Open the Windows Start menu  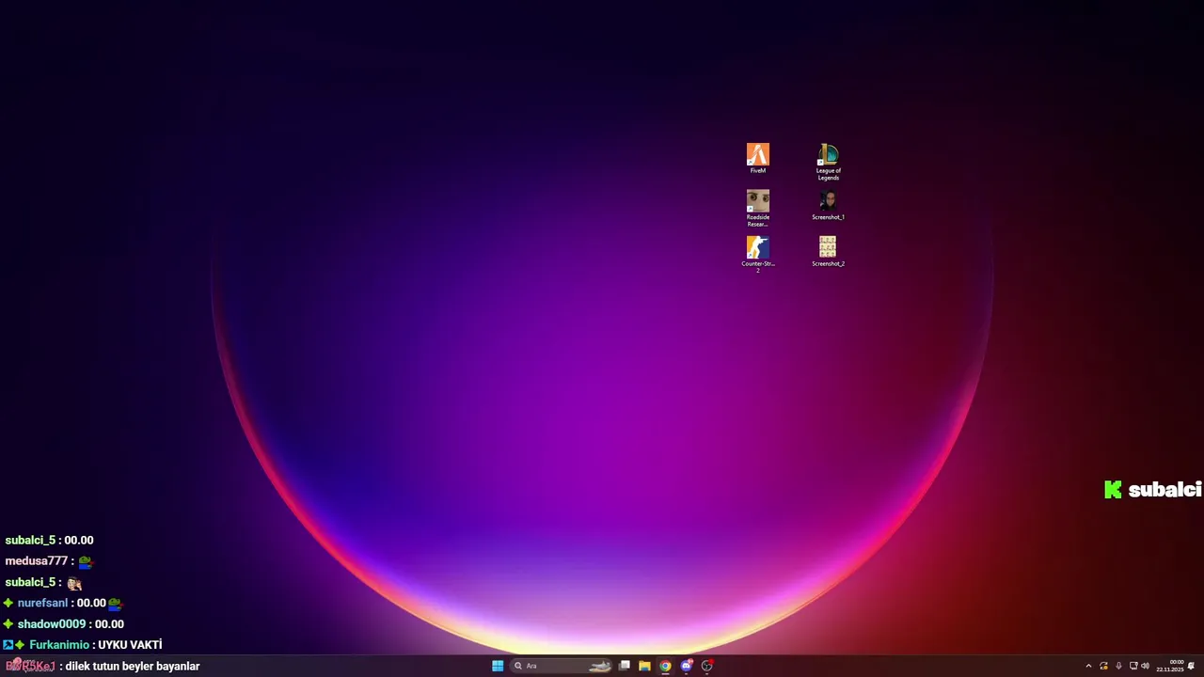(x=498, y=666)
